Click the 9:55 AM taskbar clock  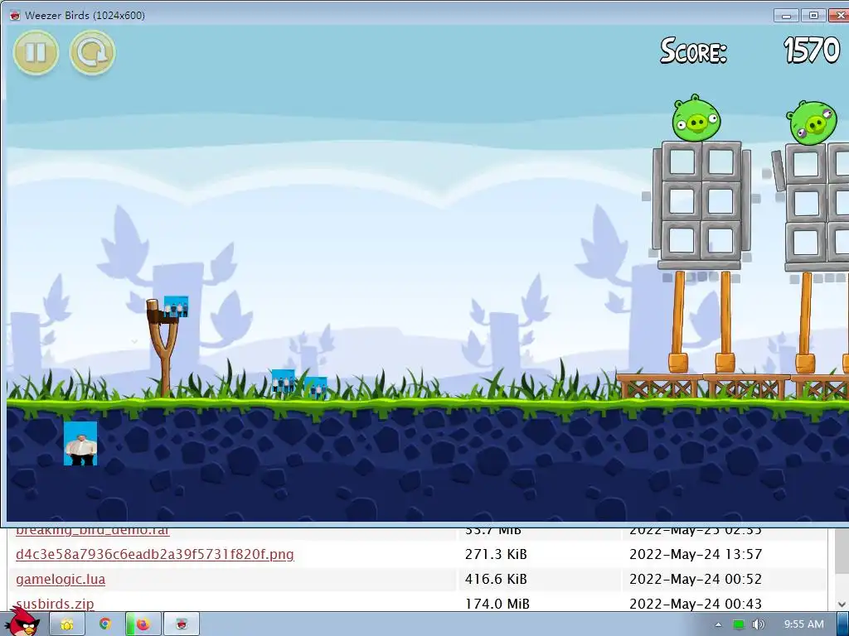pos(804,624)
